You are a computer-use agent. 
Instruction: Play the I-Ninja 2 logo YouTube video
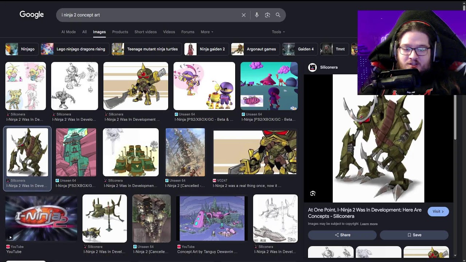[41, 218]
